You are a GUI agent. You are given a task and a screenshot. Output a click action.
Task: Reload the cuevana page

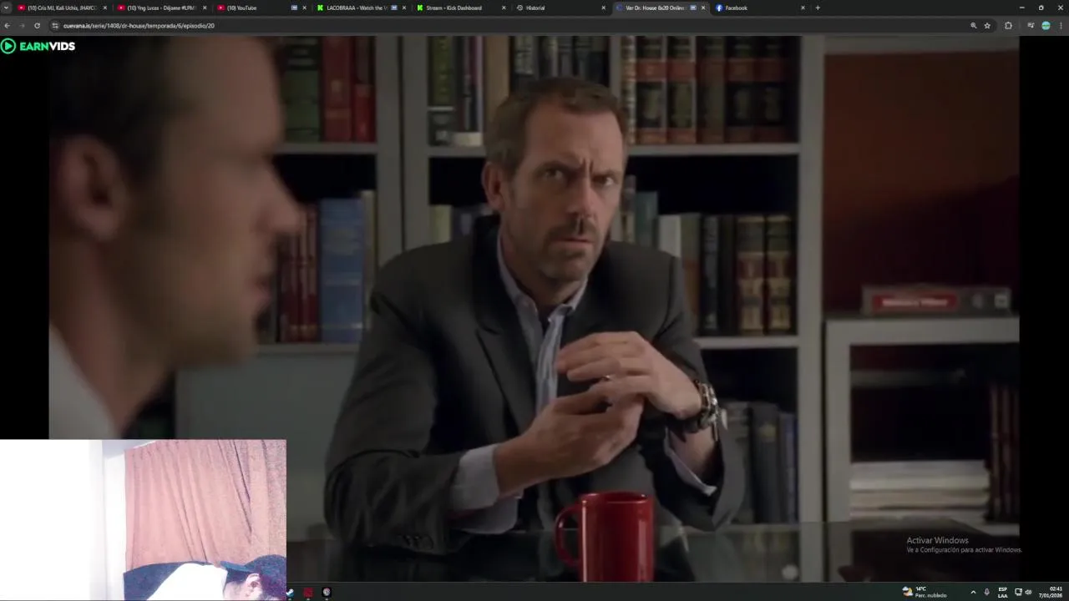click(x=37, y=26)
